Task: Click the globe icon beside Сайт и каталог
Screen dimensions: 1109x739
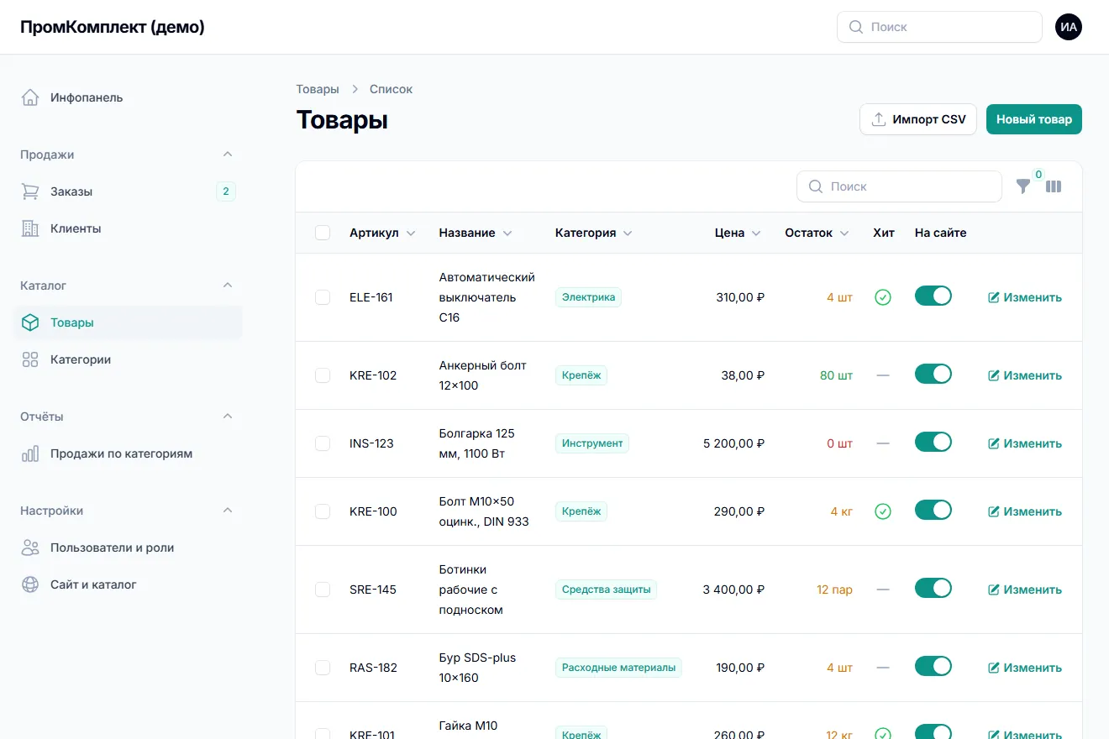Action: 30,584
